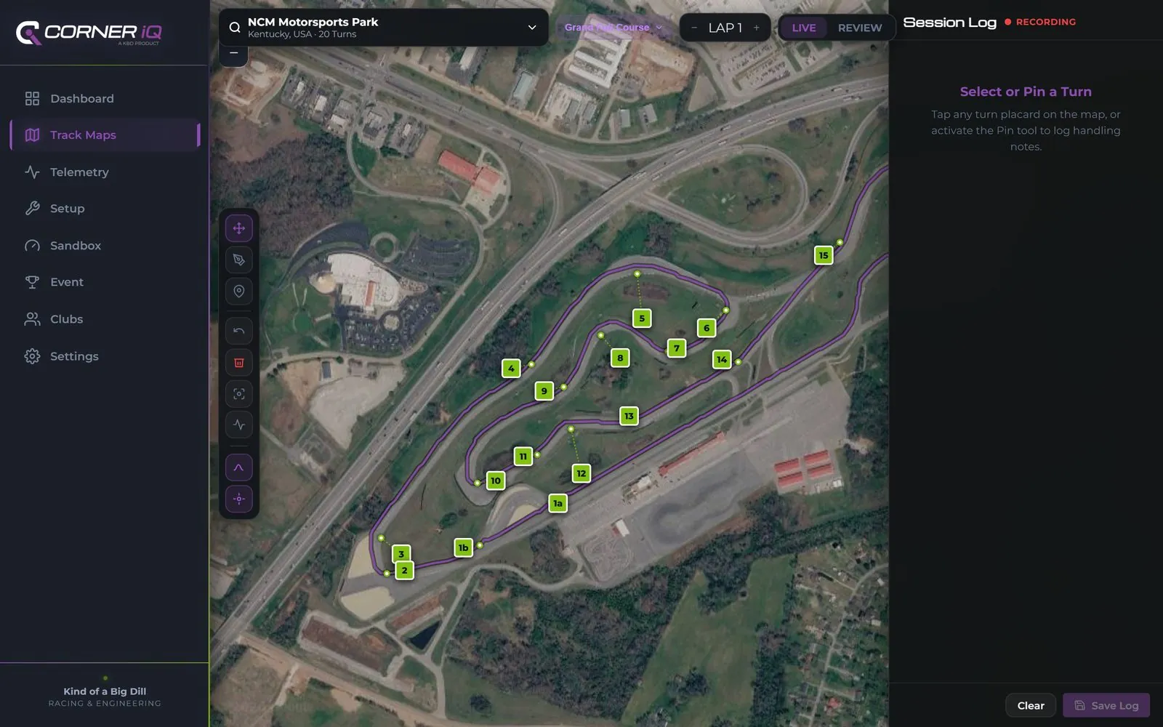Viewport: 1163px width, 727px height.
Task: Click the red trash delete icon
Action: (x=239, y=363)
